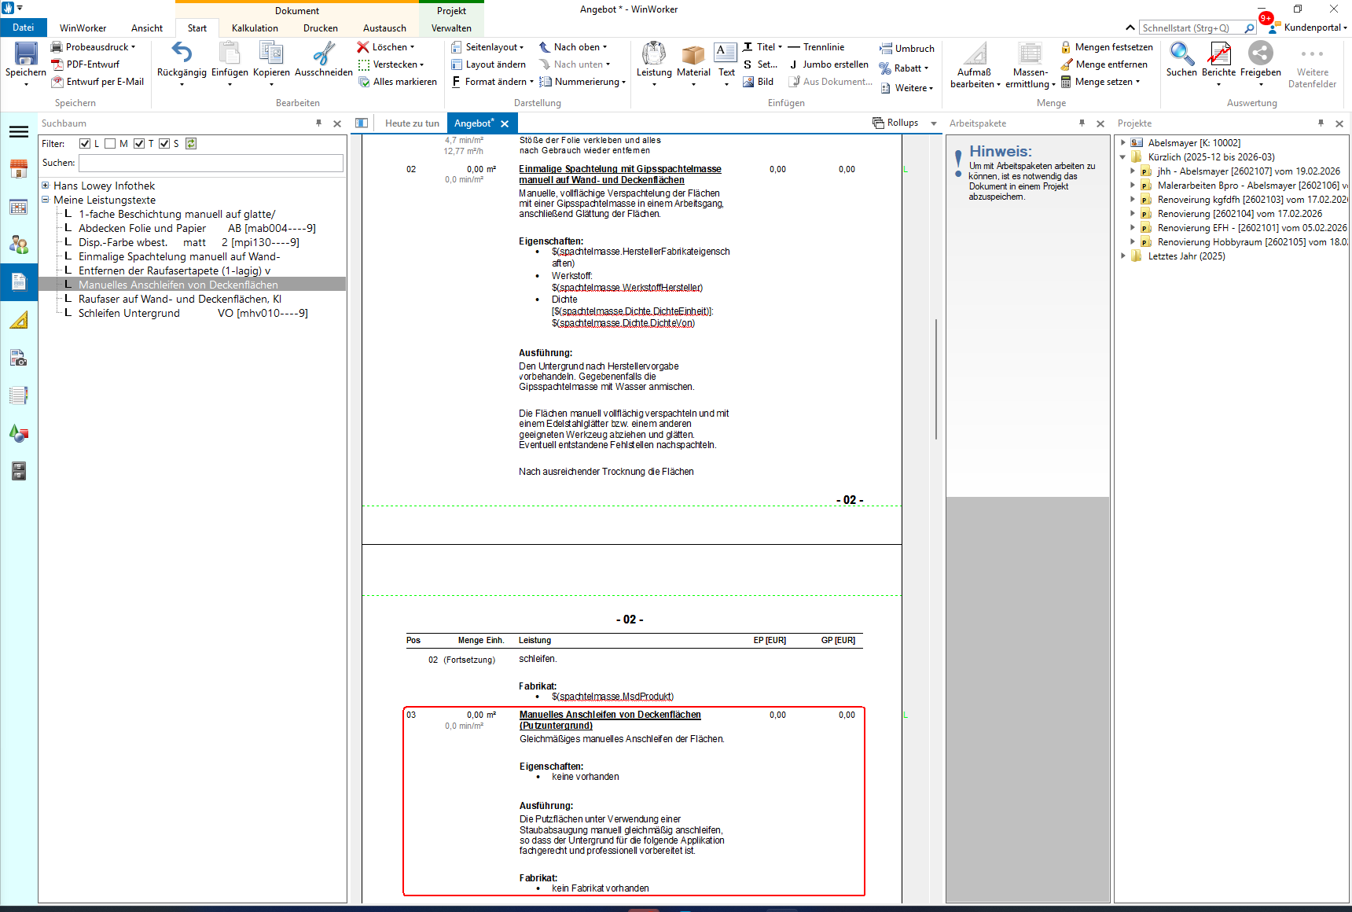The width and height of the screenshot is (1352, 912).
Task: Toggle the S filter checkbox
Action: pos(164,144)
